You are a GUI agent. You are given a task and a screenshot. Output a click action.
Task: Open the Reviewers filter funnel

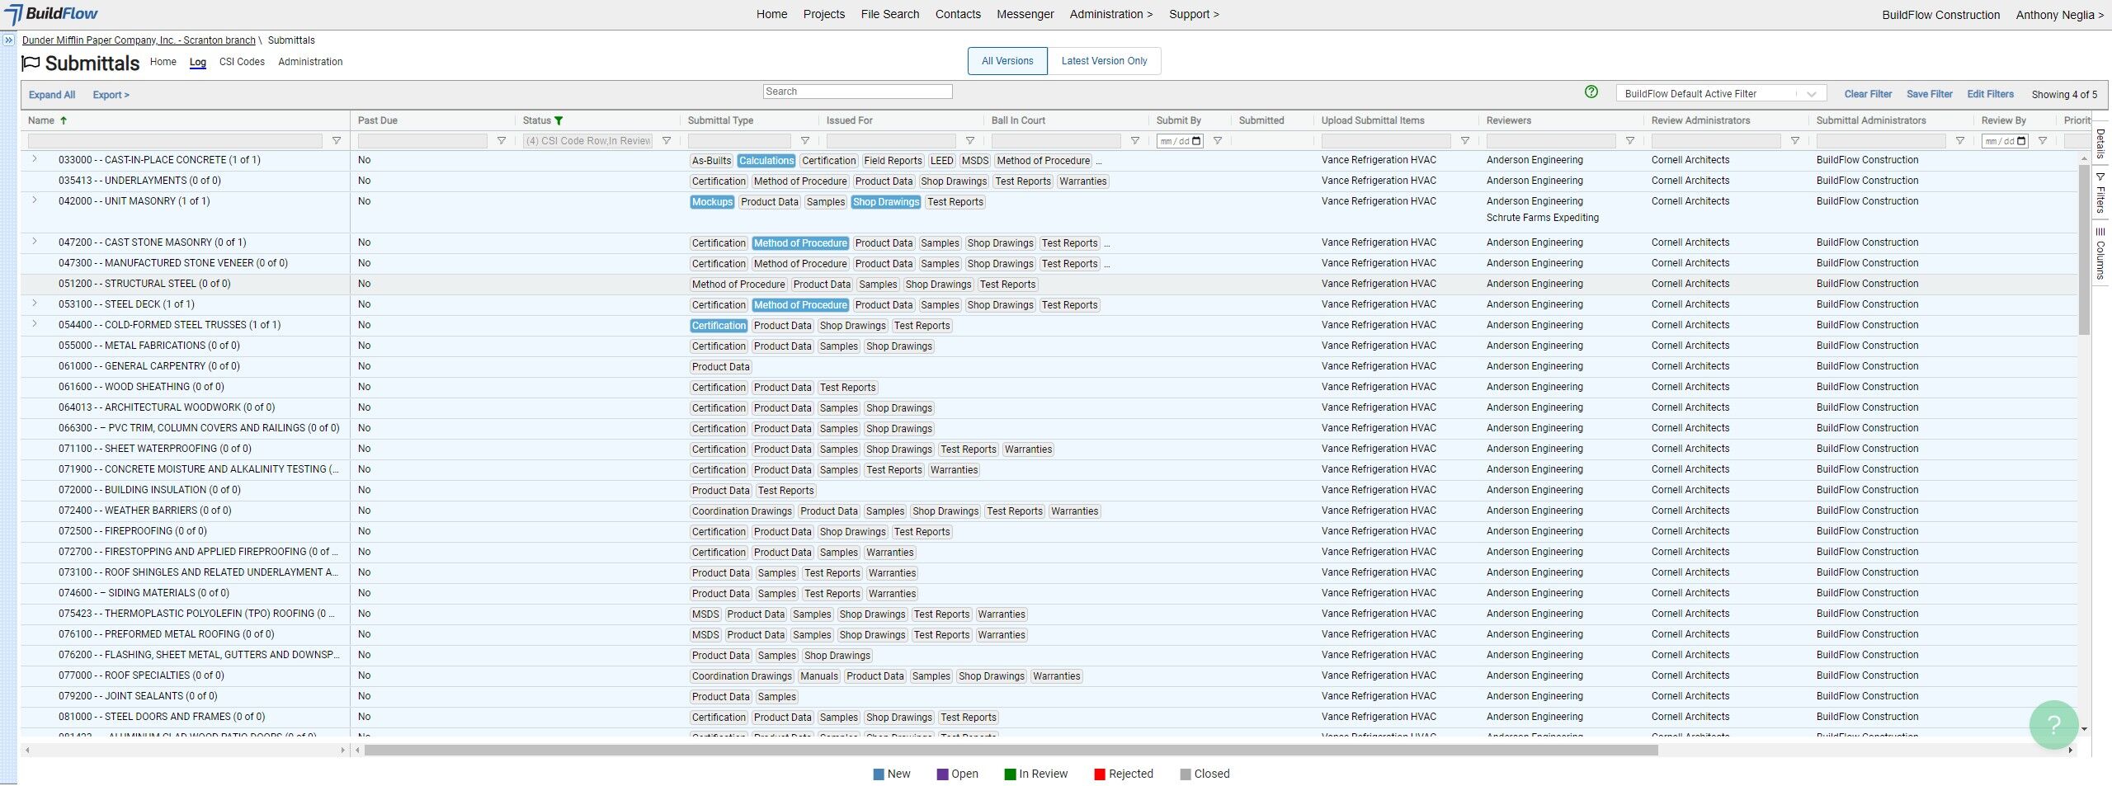coord(1630,141)
